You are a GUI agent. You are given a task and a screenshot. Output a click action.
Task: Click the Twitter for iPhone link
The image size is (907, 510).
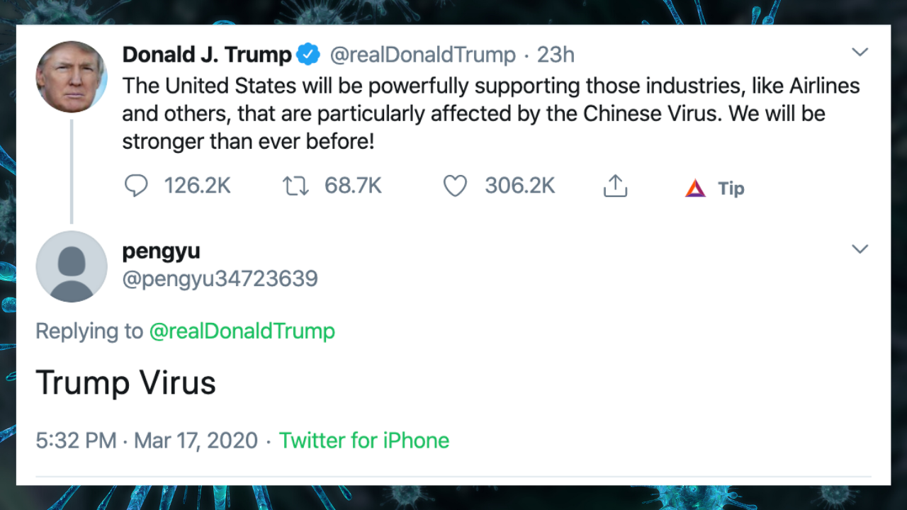(x=364, y=441)
